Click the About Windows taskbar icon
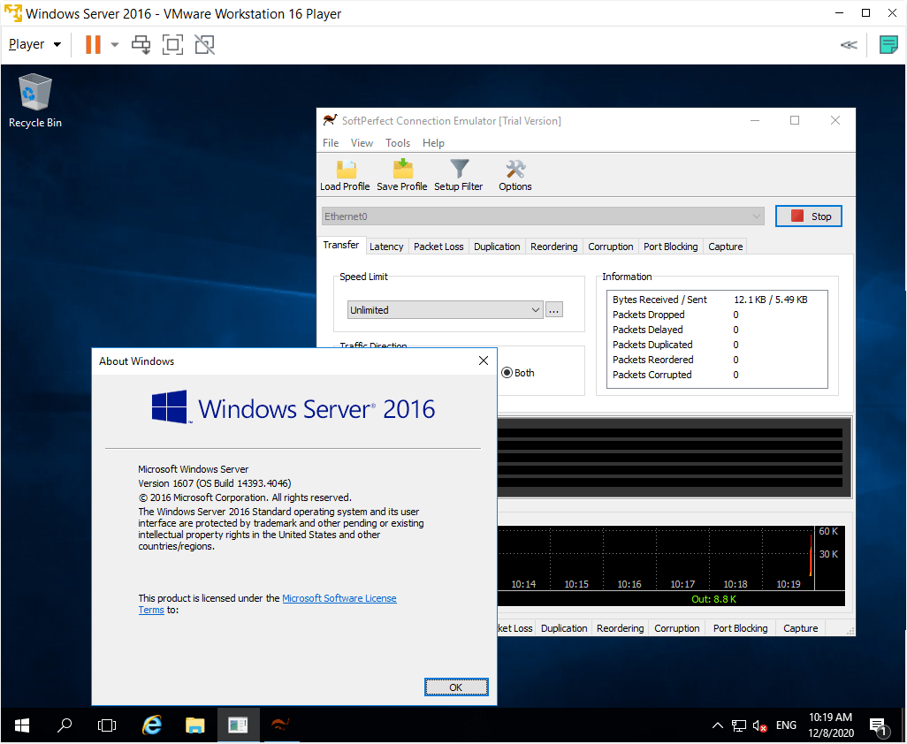Screen dimensions: 907x744 tap(239, 725)
